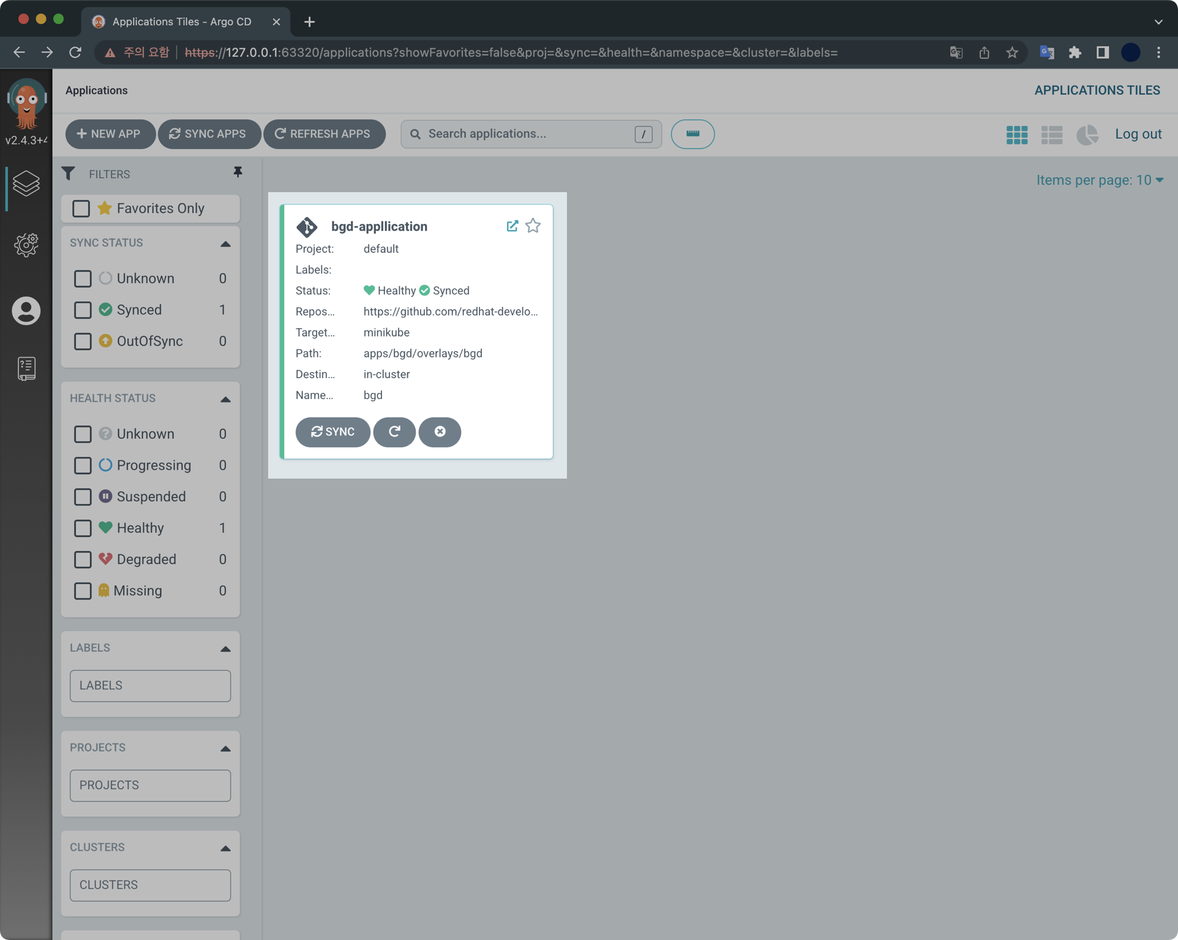Viewport: 1178px width, 940px height.
Task: Click the delete icon on the app tile
Action: pos(440,432)
